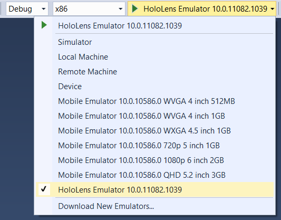Screen dimensions: 281x220
Task: Choose Mobile Emulator WXGA 4.5 inch 1GB
Action: point(155,131)
